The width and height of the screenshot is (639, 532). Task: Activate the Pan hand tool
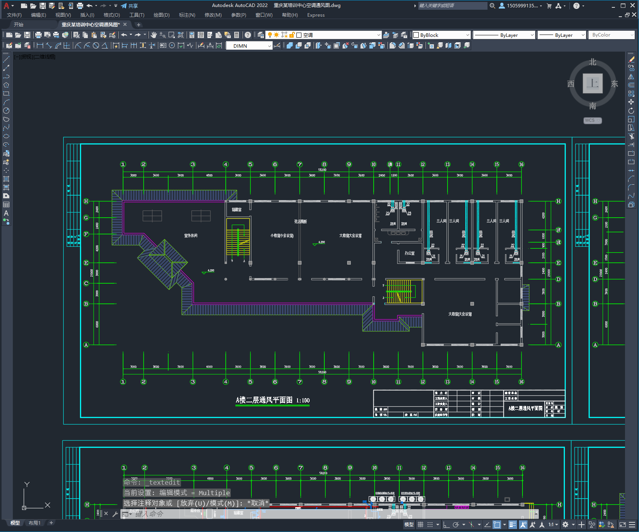coord(154,35)
